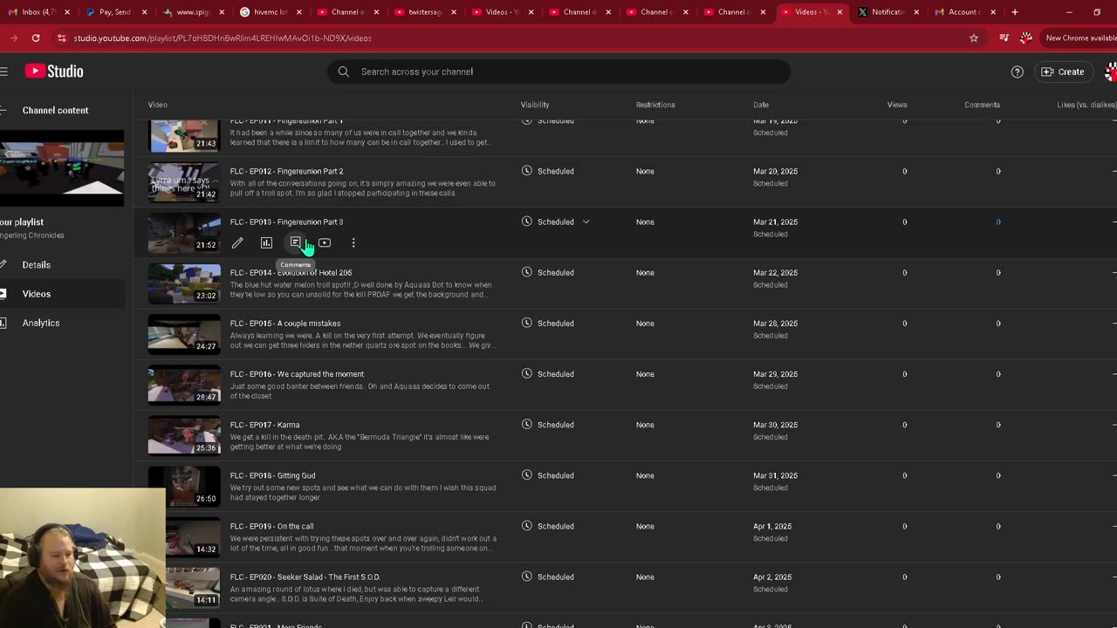The height and width of the screenshot is (628, 1117).
Task: Click New Chrome available update button
Action: point(1080,38)
